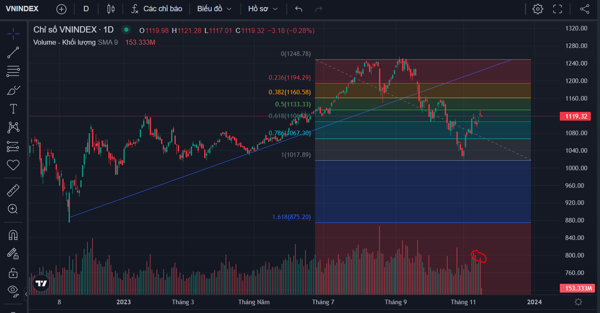Click the VNINDEX symbol search button

pos(22,9)
